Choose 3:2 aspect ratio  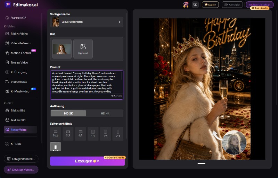(x=68, y=134)
